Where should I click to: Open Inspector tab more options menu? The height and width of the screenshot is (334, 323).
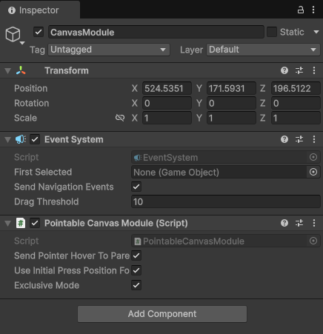313,10
